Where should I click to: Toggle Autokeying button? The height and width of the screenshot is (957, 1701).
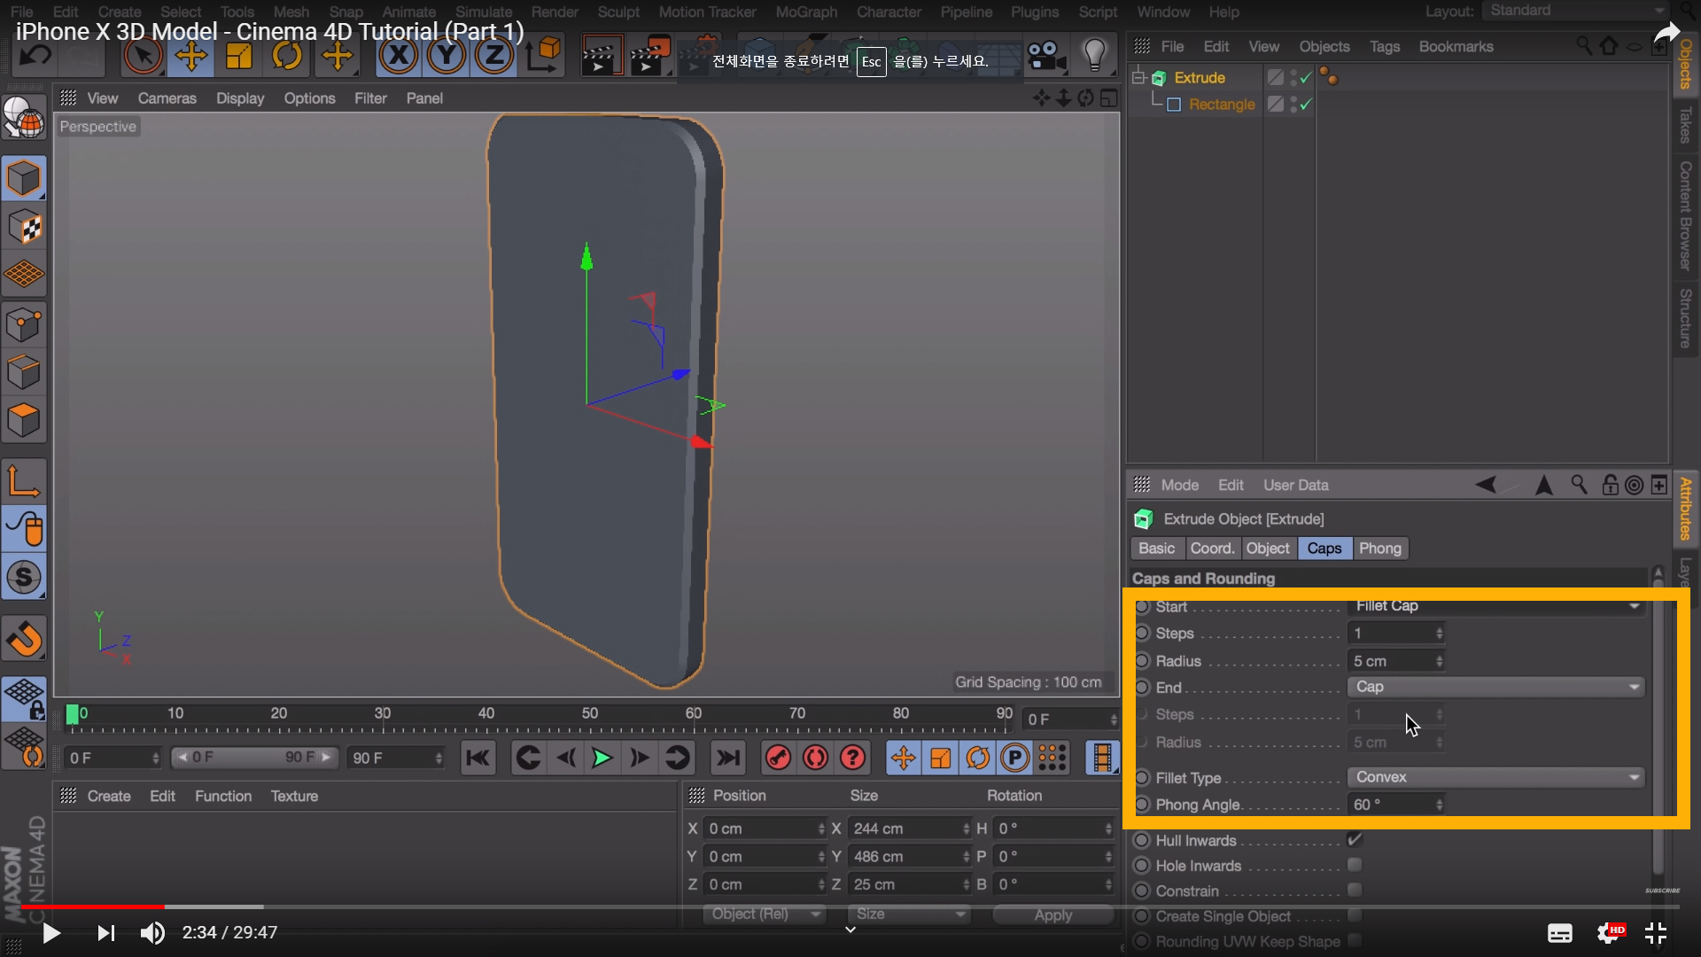816,759
